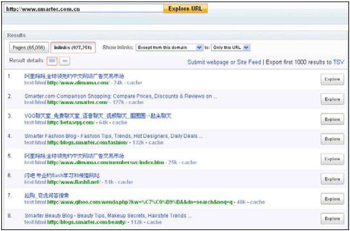Select the detailed result view icon
350x231 pixels.
click(x=52, y=61)
